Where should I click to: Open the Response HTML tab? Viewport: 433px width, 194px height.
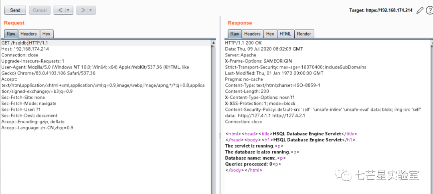(285, 34)
